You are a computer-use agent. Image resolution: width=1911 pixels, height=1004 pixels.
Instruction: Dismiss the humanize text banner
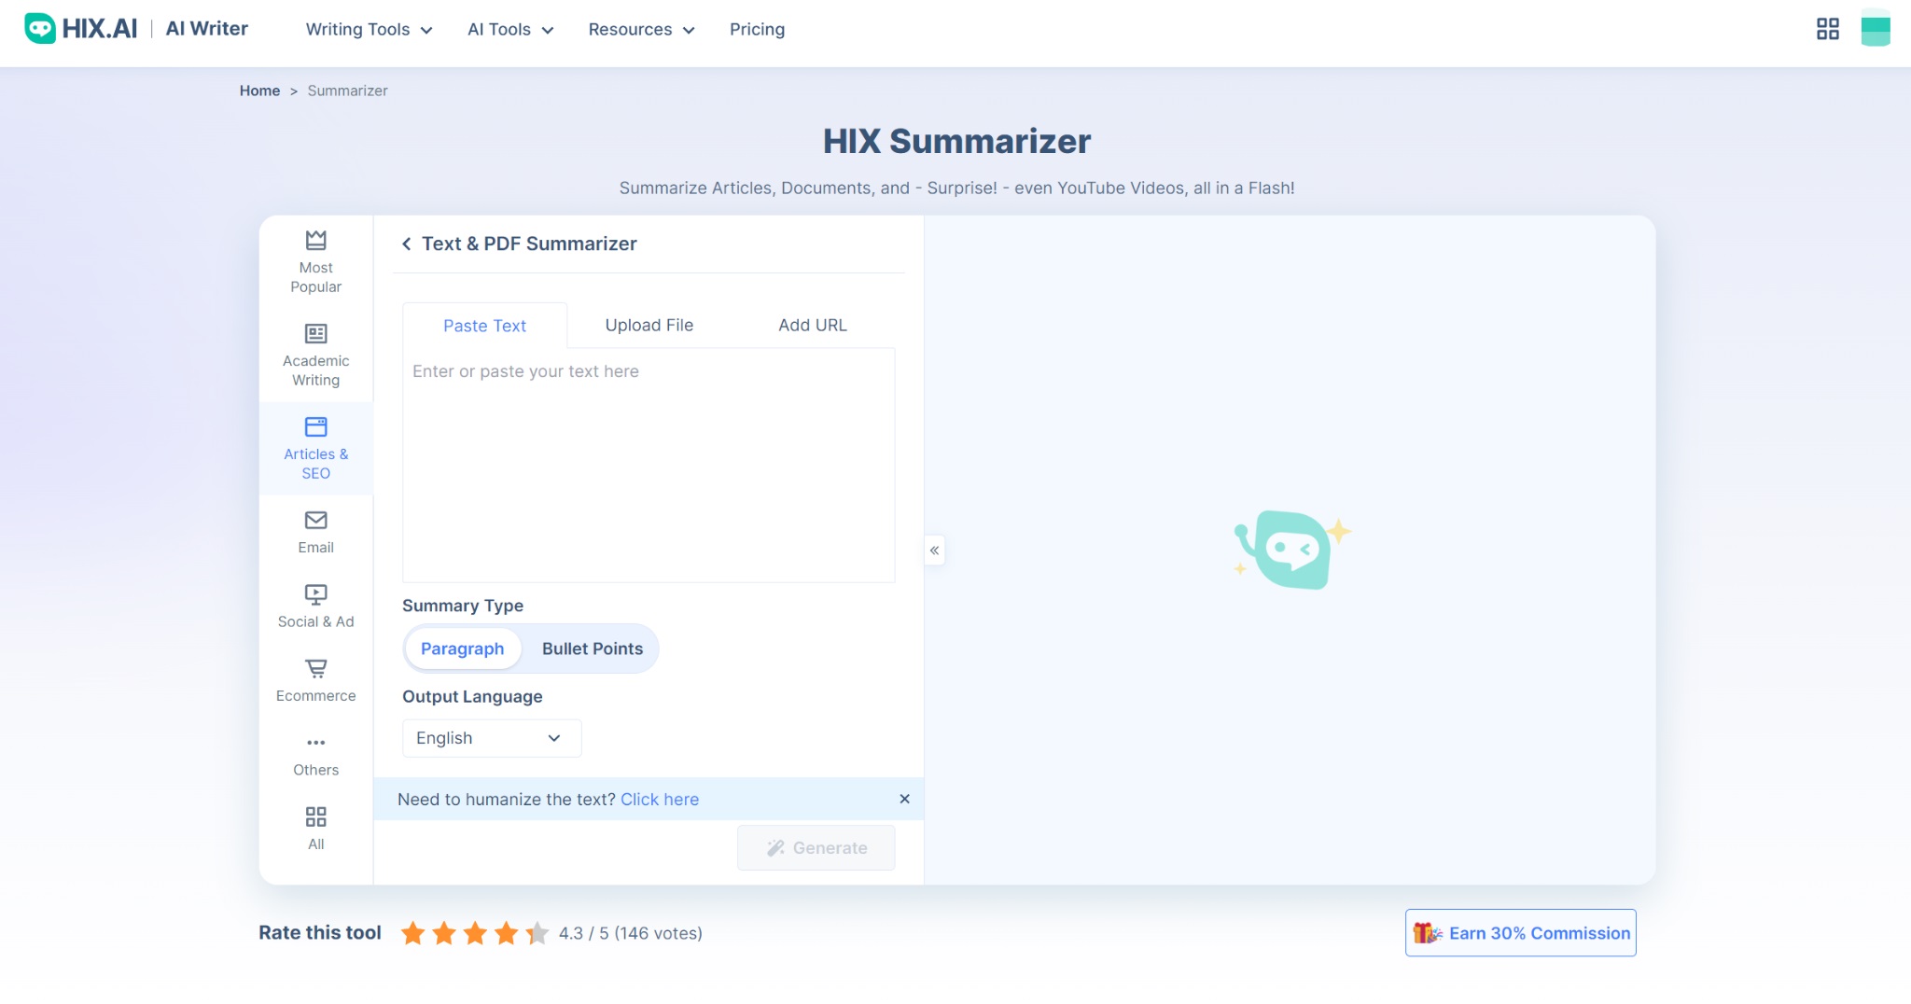[x=904, y=799]
